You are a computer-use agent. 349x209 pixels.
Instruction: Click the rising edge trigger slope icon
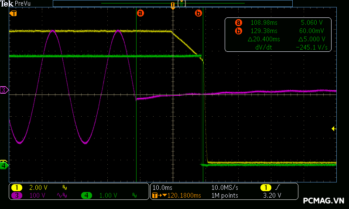click(277, 187)
